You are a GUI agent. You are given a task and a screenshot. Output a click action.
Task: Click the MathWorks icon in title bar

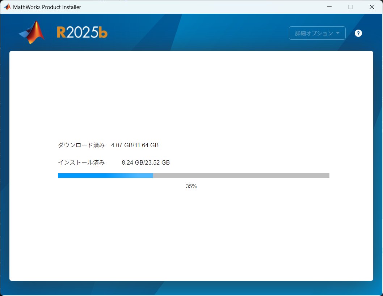[x=7, y=7]
